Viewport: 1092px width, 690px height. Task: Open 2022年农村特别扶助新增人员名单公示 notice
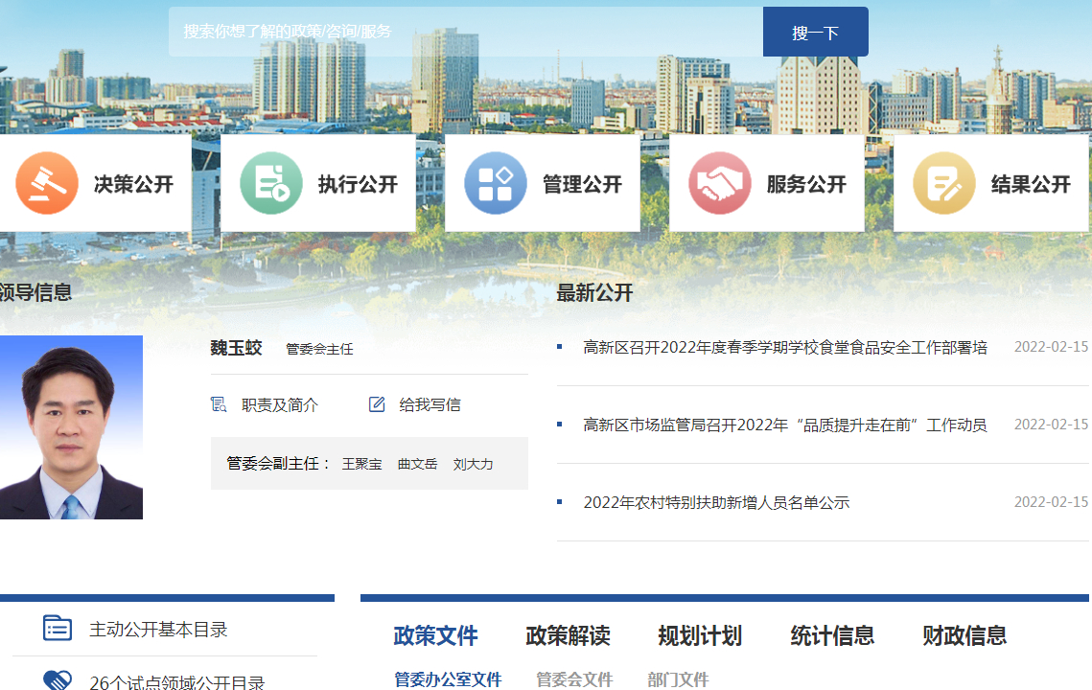coord(716,503)
